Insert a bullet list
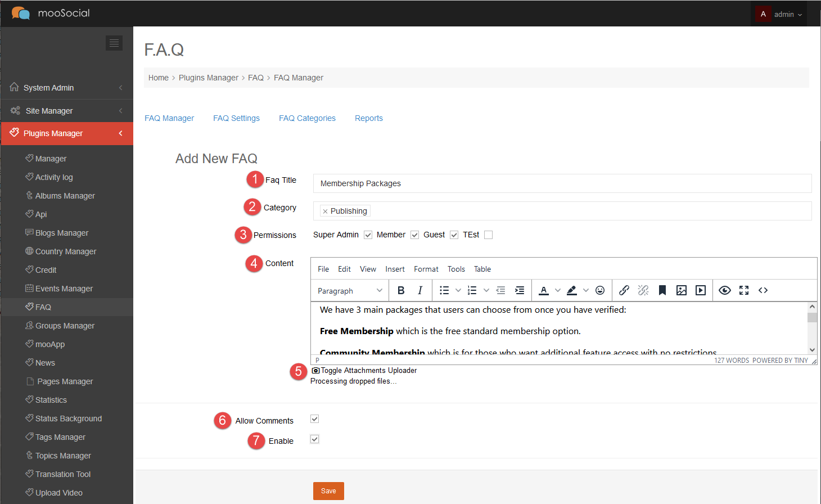821x504 pixels. (x=444, y=290)
